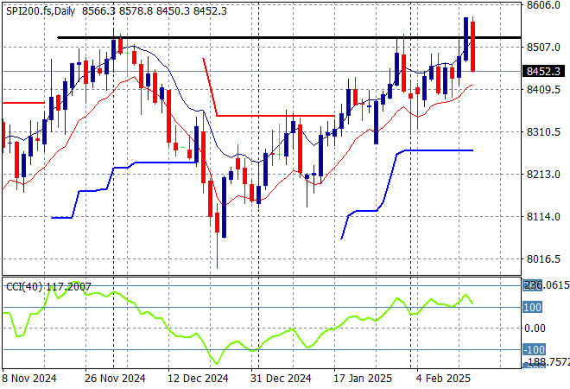570x389 pixels.
Task: Click the 8114.0 price axis label
Action: (x=543, y=217)
